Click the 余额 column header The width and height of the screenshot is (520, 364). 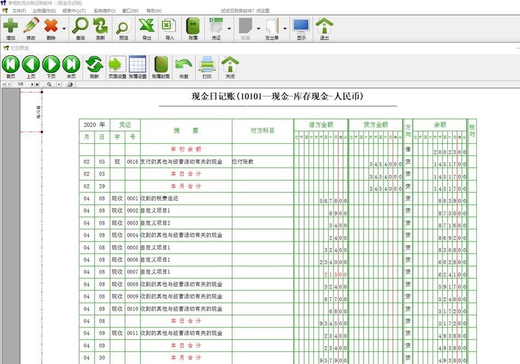(x=440, y=125)
